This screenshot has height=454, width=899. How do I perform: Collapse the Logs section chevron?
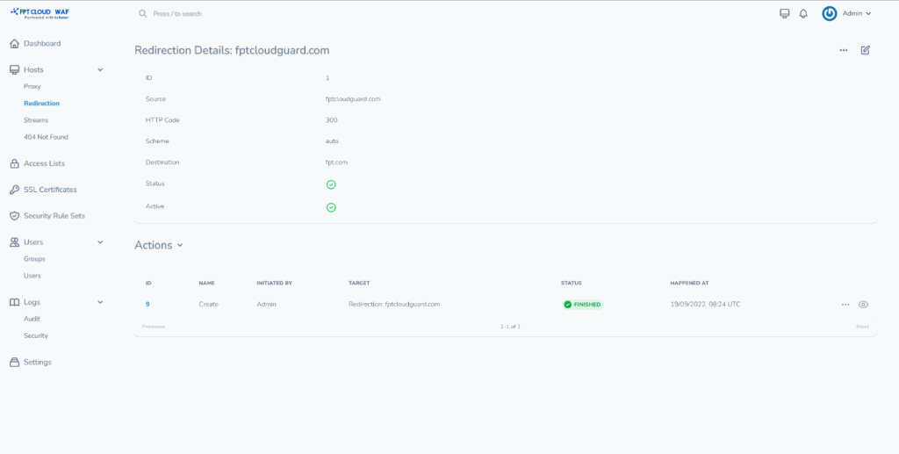(x=100, y=302)
